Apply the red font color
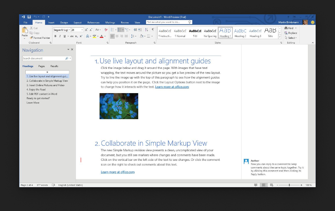This screenshot has height=211, width=335. click(101, 36)
